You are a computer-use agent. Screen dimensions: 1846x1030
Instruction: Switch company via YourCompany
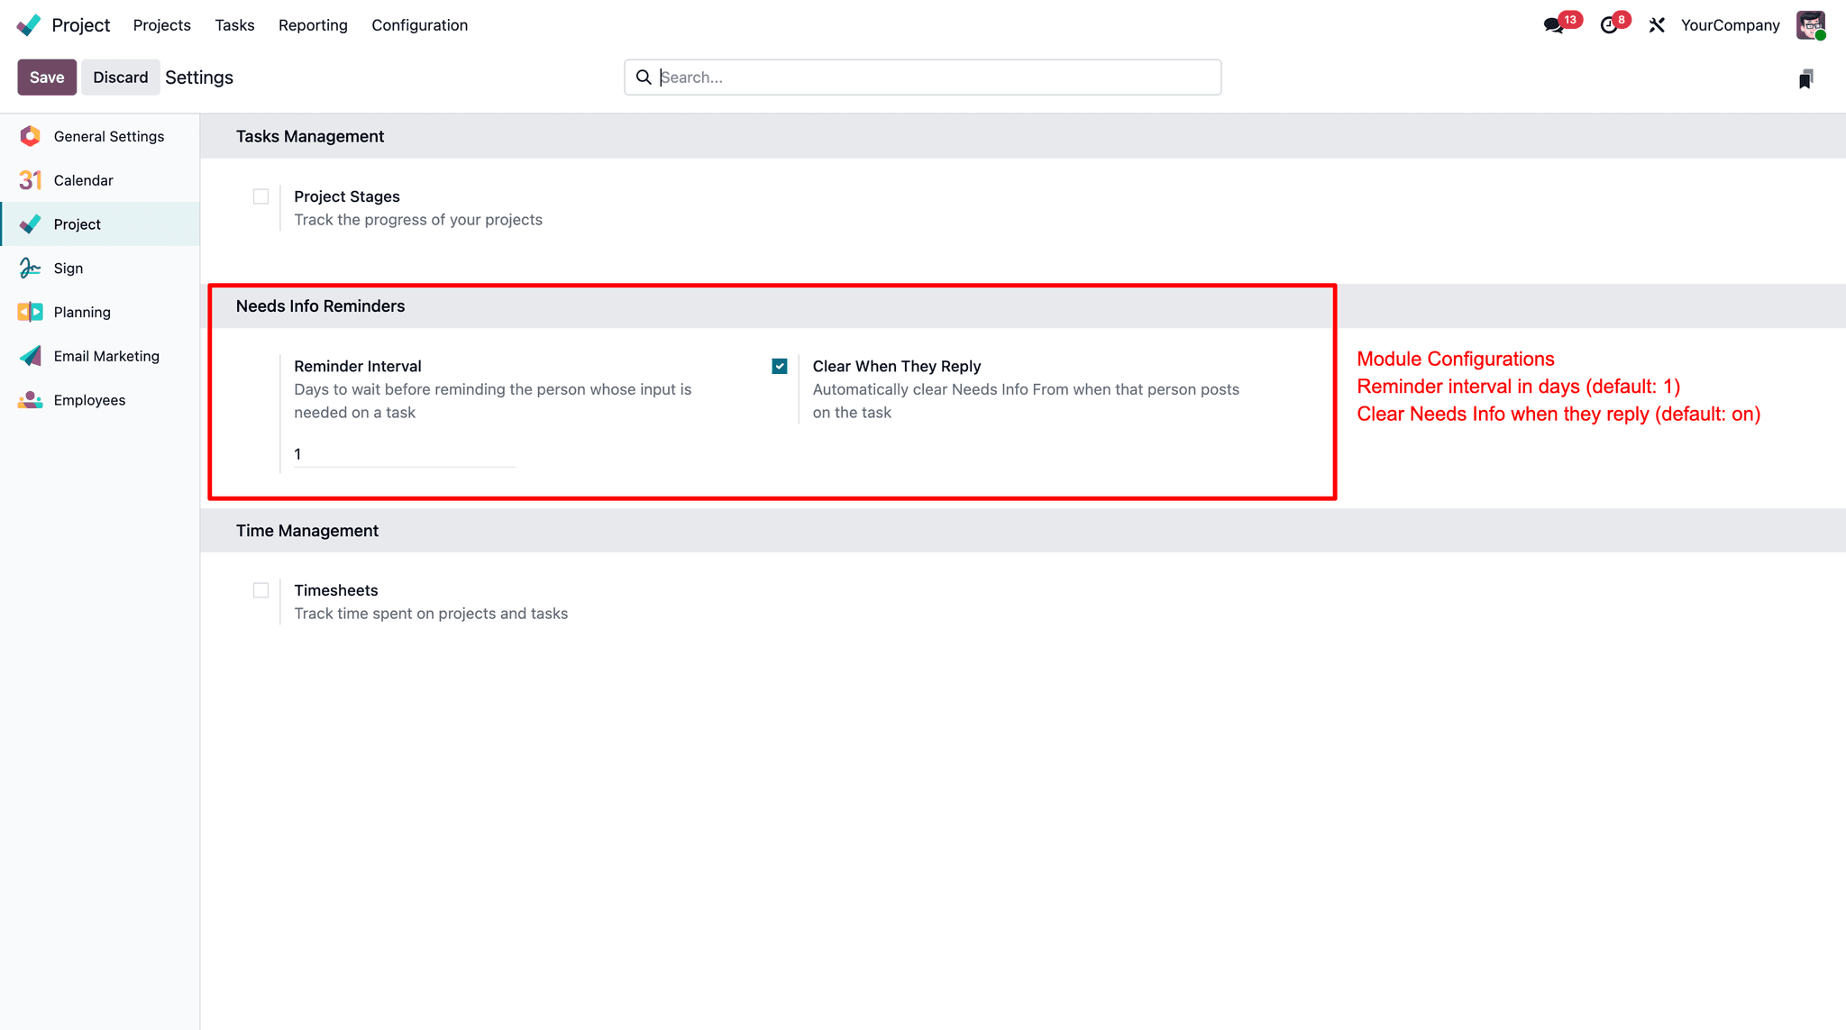(x=1730, y=25)
